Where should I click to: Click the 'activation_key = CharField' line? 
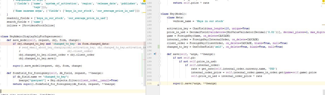pos(208,28)
